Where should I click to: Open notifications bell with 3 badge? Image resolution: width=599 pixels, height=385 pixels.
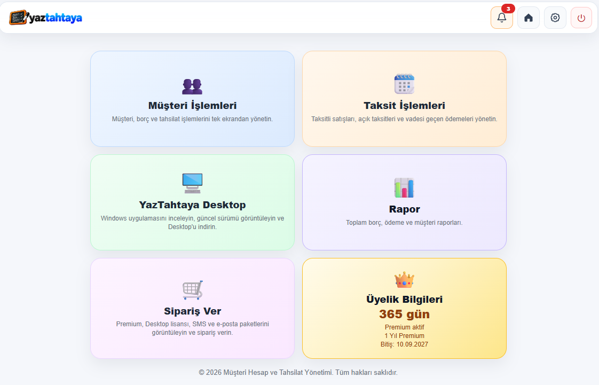pyautogui.click(x=502, y=18)
